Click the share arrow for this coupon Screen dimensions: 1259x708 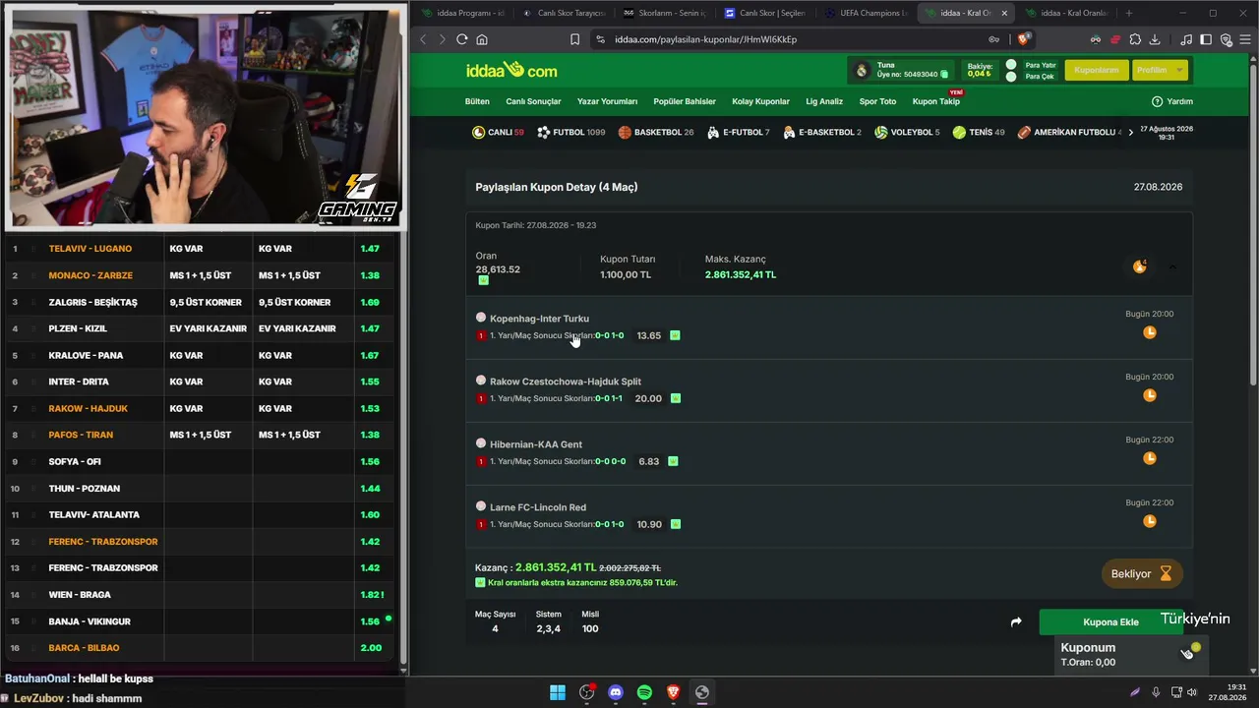click(1016, 621)
